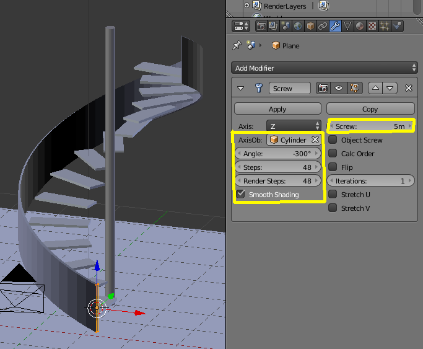Move the Screw modifier up
423x349 pixels.
(x=375, y=88)
